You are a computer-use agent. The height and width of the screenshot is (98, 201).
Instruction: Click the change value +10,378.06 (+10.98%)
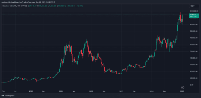(x=75, y=6)
